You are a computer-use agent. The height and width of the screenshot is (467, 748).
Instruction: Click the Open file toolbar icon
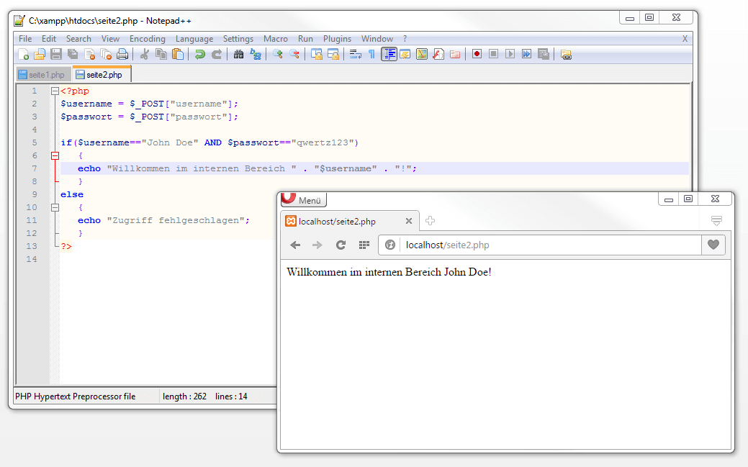tap(40, 55)
